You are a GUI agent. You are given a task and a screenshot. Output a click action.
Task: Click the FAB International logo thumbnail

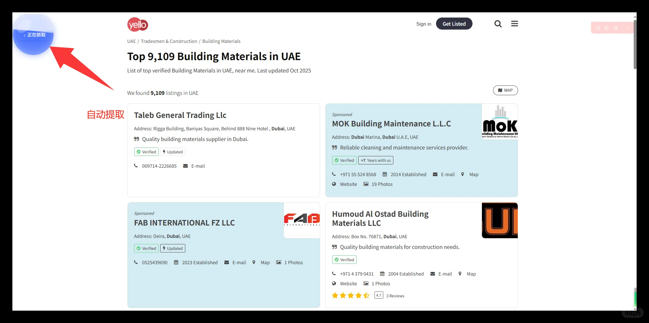(x=302, y=220)
